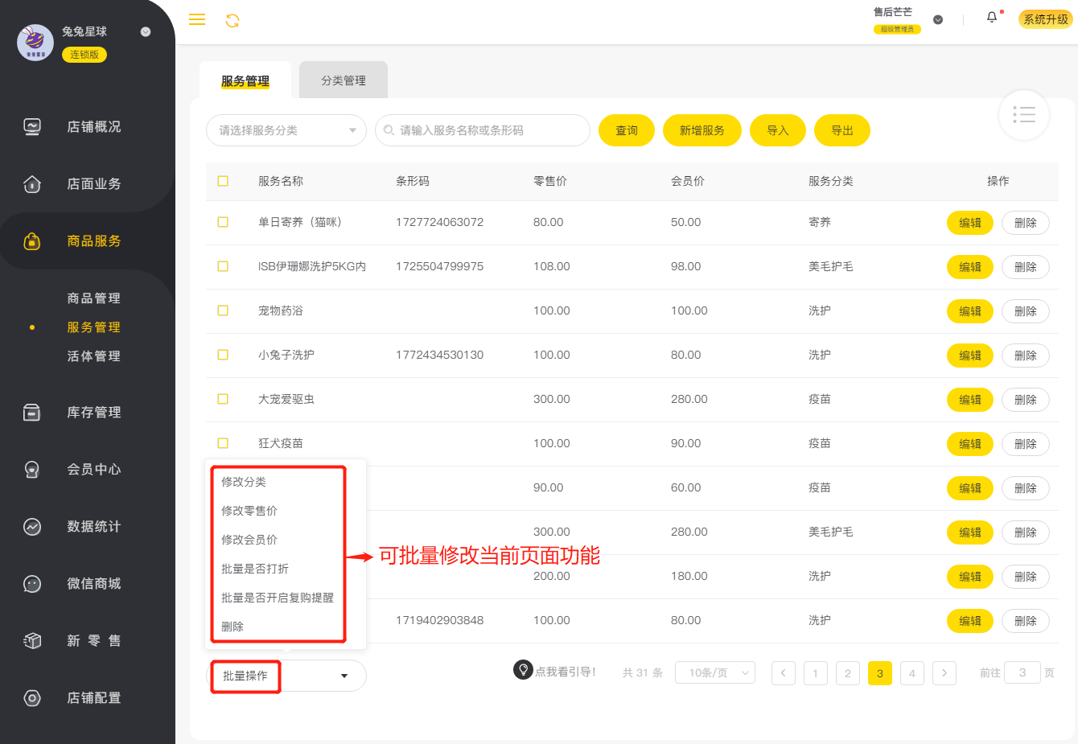
Task: Toggle the select-all header checkbox
Action: [223, 181]
